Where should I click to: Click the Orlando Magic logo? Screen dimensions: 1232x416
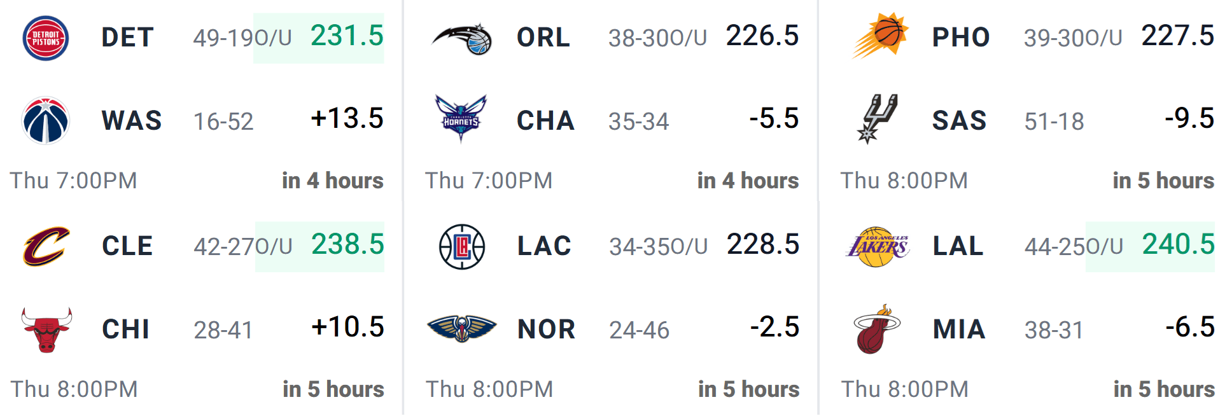[x=463, y=39]
